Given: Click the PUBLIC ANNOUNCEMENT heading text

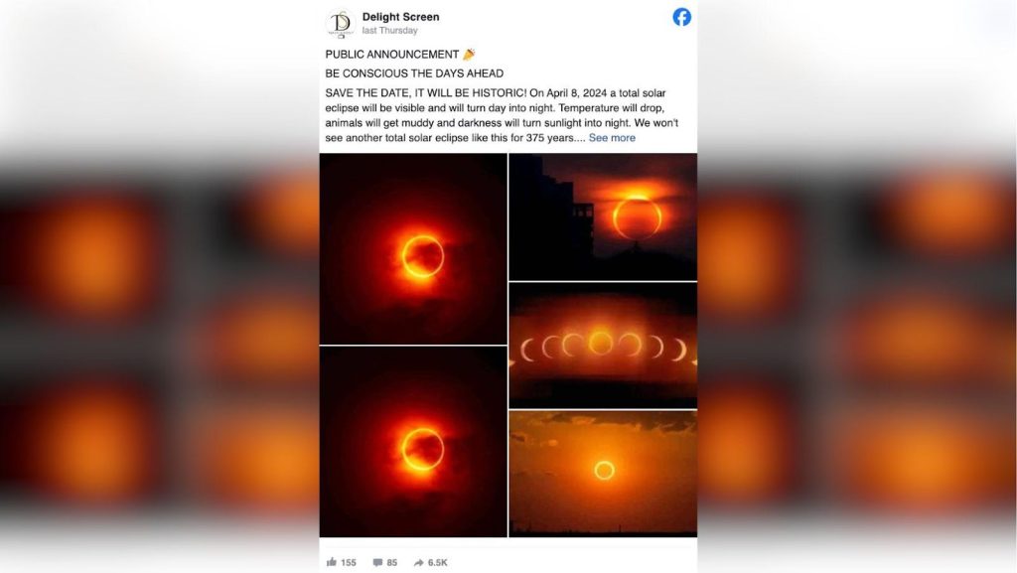Looking at the screenshot, I should (392, 55).
